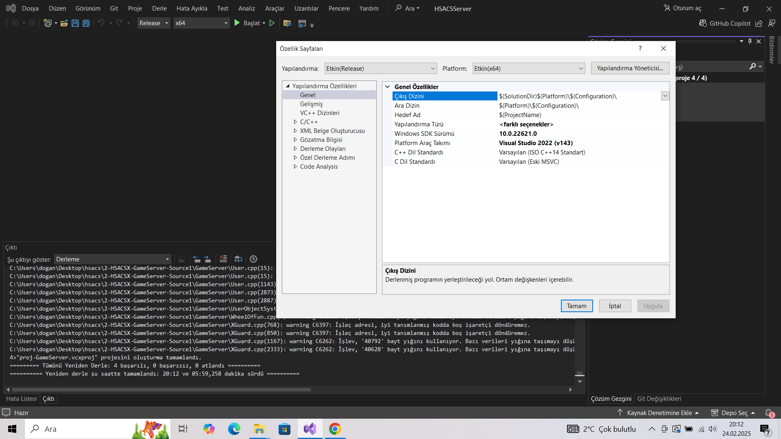Expand the C/C++ tree node

pyautogui.click(x=295, y=122)
